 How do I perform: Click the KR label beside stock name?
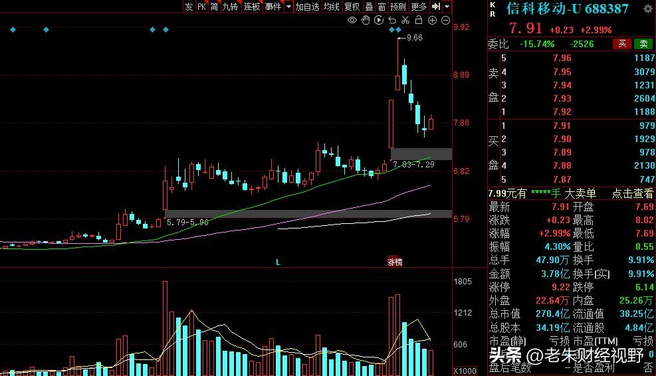coord(492,9)
